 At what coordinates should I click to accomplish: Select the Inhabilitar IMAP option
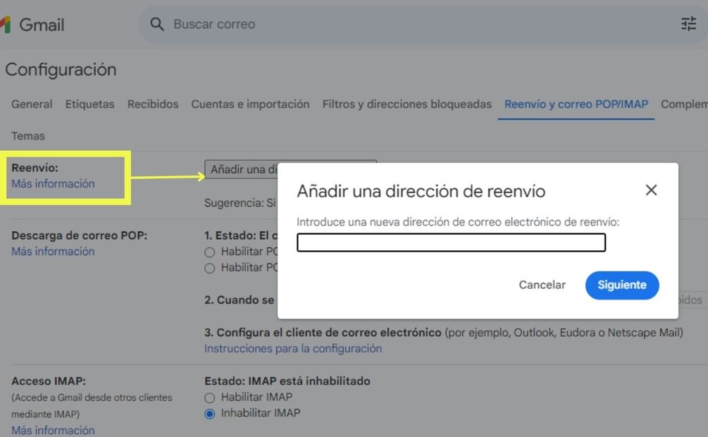coord(209,413)
